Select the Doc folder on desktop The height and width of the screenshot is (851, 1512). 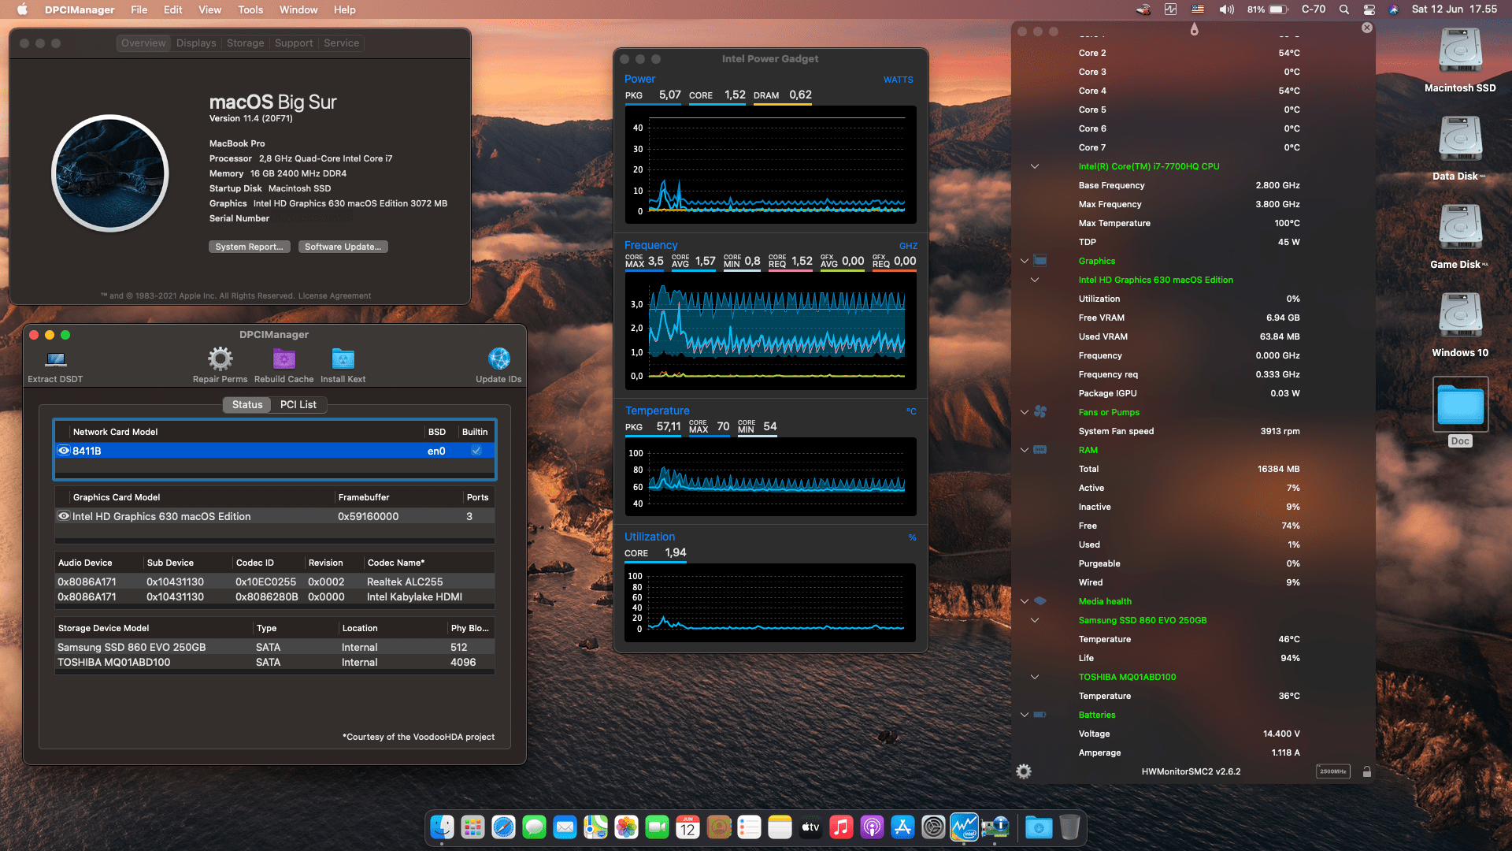tap(1460, 412)
